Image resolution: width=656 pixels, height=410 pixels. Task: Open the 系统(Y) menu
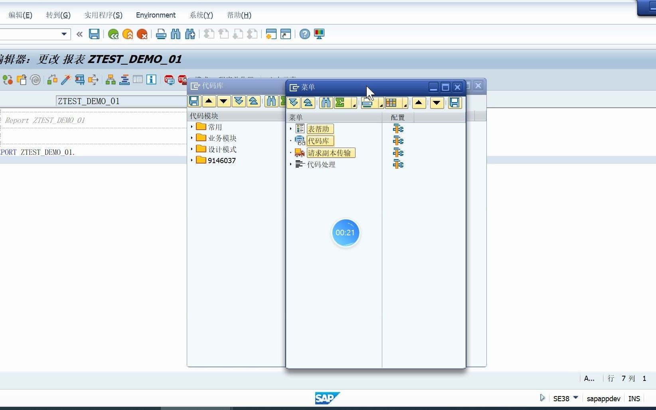pyautogui.click(x=201, y=15)
